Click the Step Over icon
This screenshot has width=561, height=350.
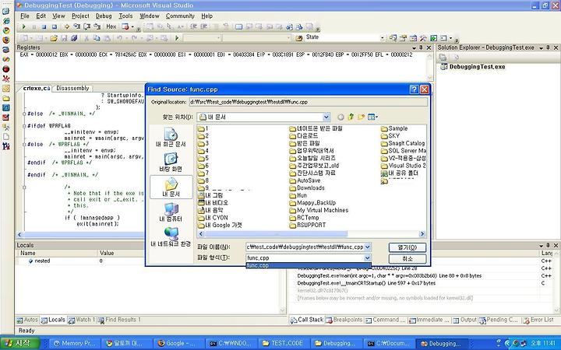(87, 26)
